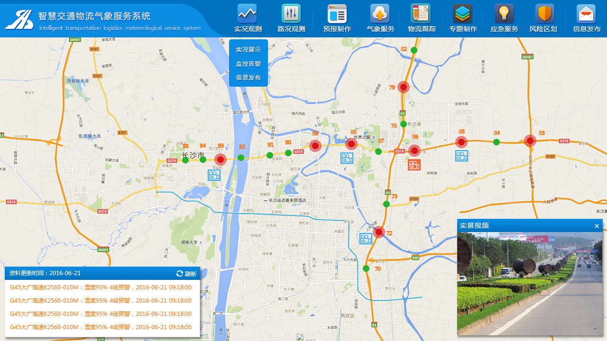The image size is (607, 341).
Task: Open the 应急服务 lightbulb icon
Action: (504, 14)
